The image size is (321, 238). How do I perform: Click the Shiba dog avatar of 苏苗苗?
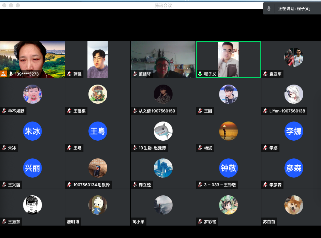(x=294, y=205)
